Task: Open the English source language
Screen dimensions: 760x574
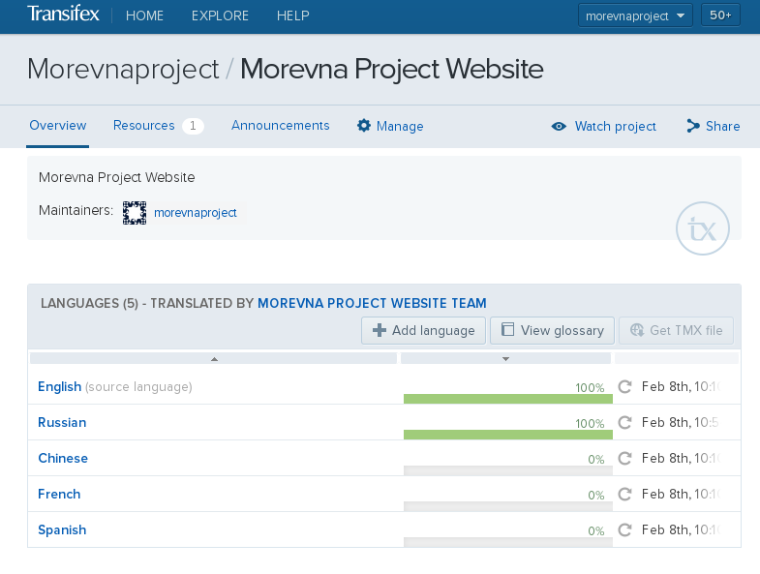Action: (x=60, y=387)
